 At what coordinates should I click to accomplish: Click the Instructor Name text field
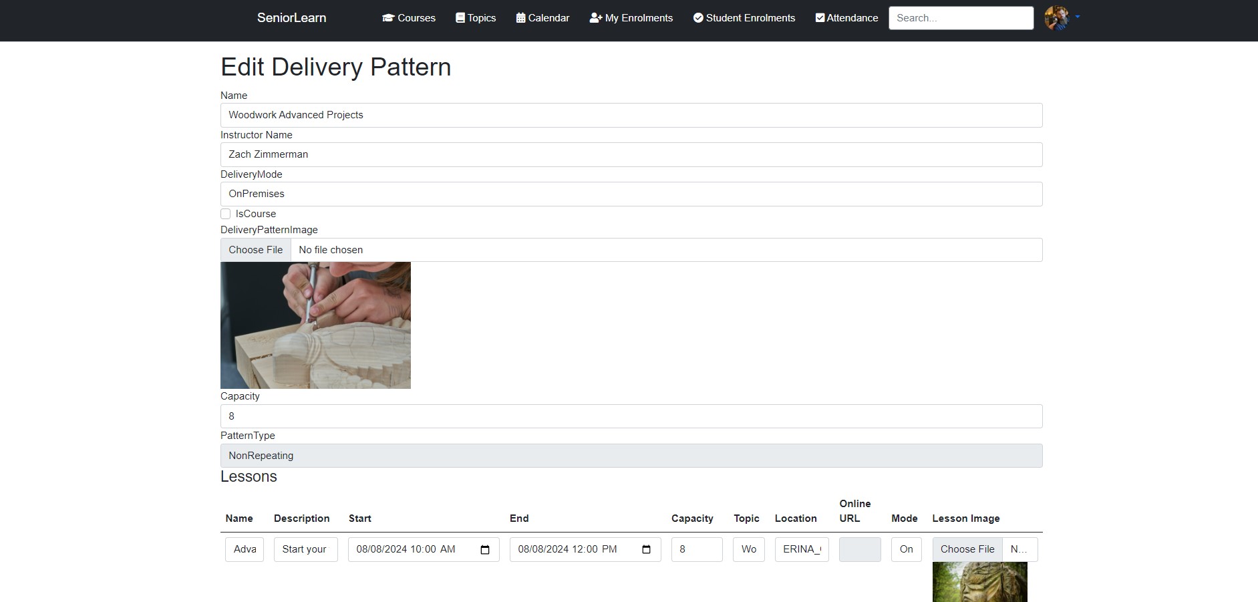tap(631, 154)
